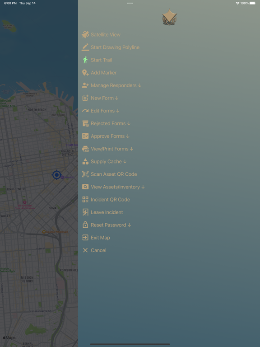Choose Start Drawing Polyline
Viewport: 260px width, 347px height.
[115, 47]
